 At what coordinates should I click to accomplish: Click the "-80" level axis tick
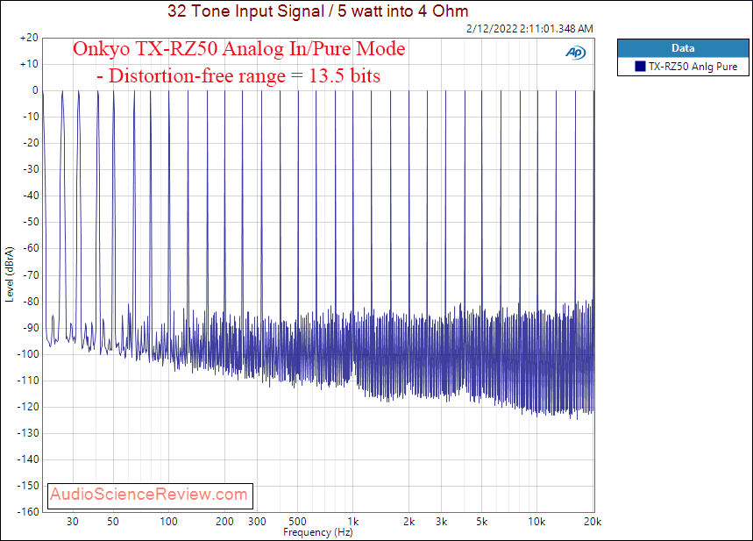[31, 302]
